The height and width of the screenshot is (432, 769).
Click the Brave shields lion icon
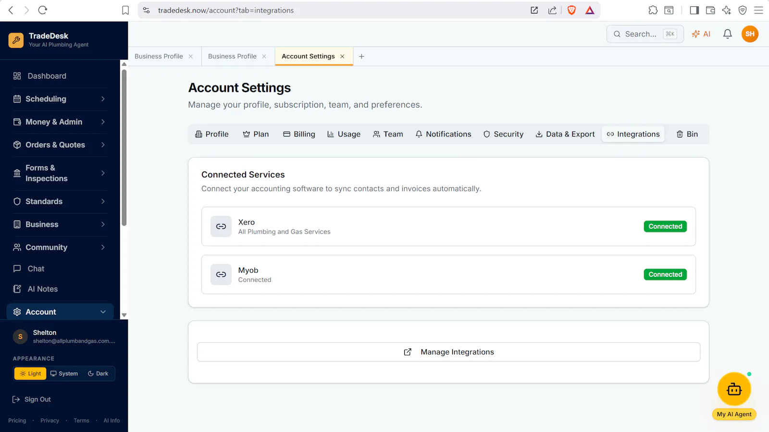(571, 10)
